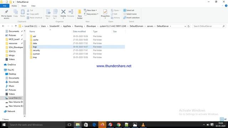
Task: Select Network in navigation pane
Action: click(x=11, y=111)
